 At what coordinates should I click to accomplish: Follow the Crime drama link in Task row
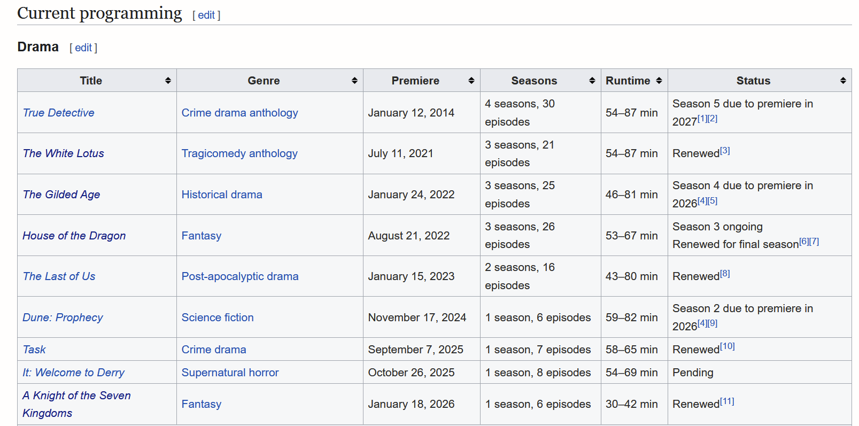coord(214,350)
